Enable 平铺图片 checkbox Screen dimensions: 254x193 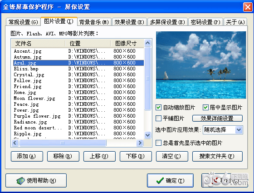(x=158, y=118)
